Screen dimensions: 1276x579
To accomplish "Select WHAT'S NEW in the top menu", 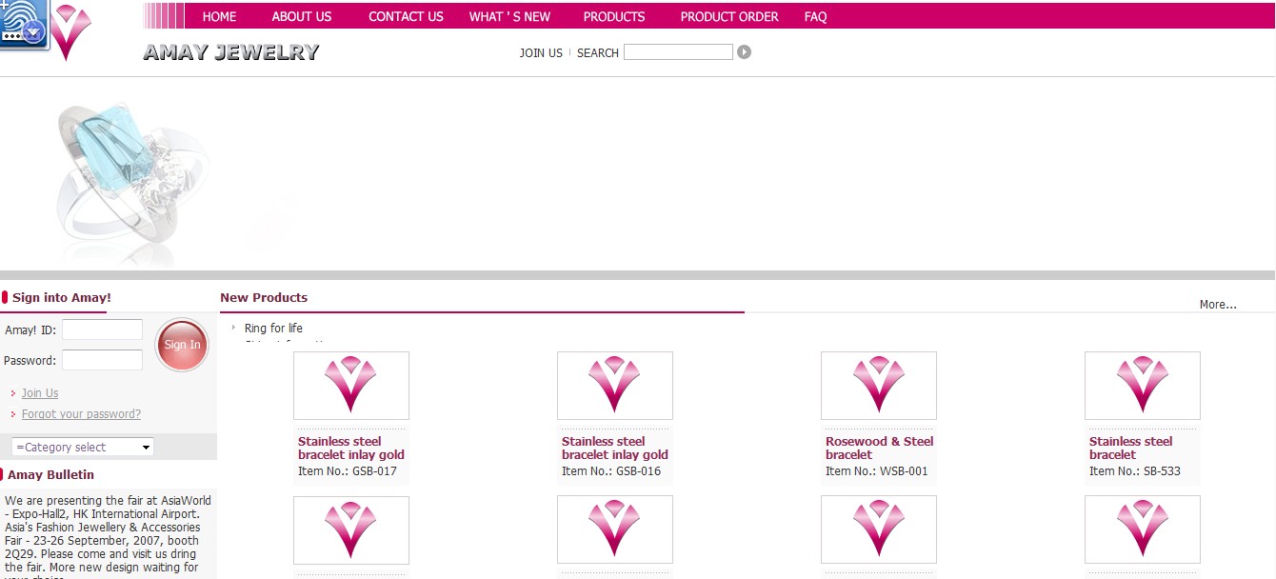I will [509, 16].
